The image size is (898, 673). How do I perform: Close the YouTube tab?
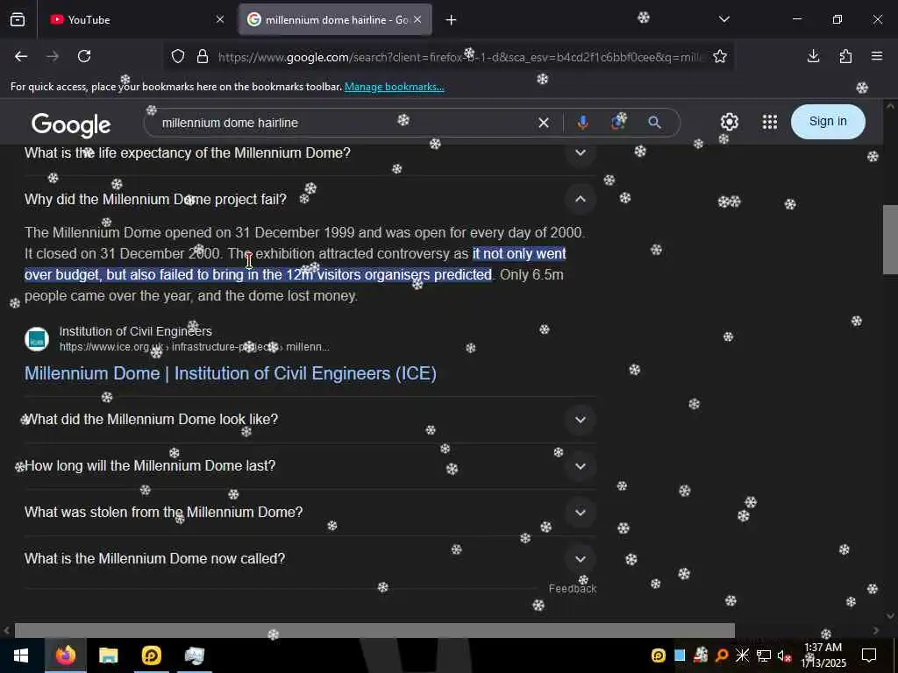tap(220, 20)
